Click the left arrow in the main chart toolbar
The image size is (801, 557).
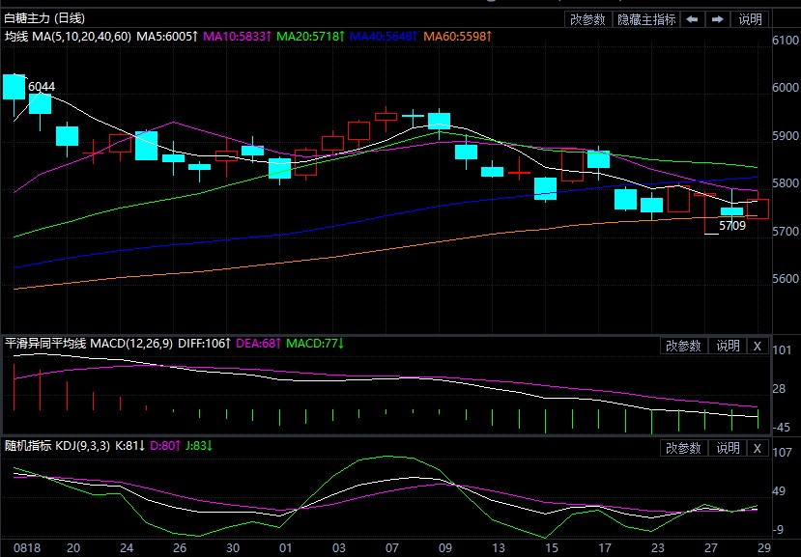click(x=693, y=19)
